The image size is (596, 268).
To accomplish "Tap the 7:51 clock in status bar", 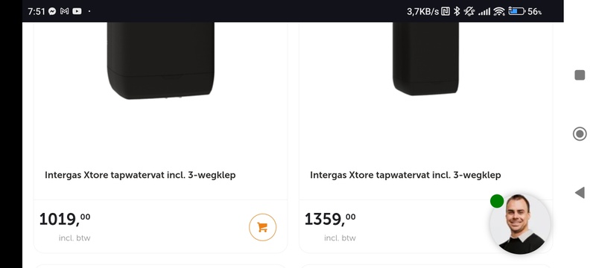I will (37, 11).
